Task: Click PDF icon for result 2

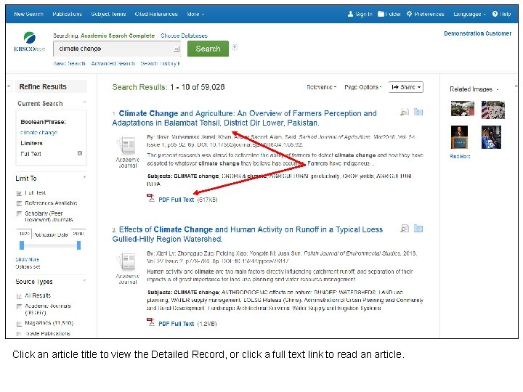Action: click(x=151, y=322)
